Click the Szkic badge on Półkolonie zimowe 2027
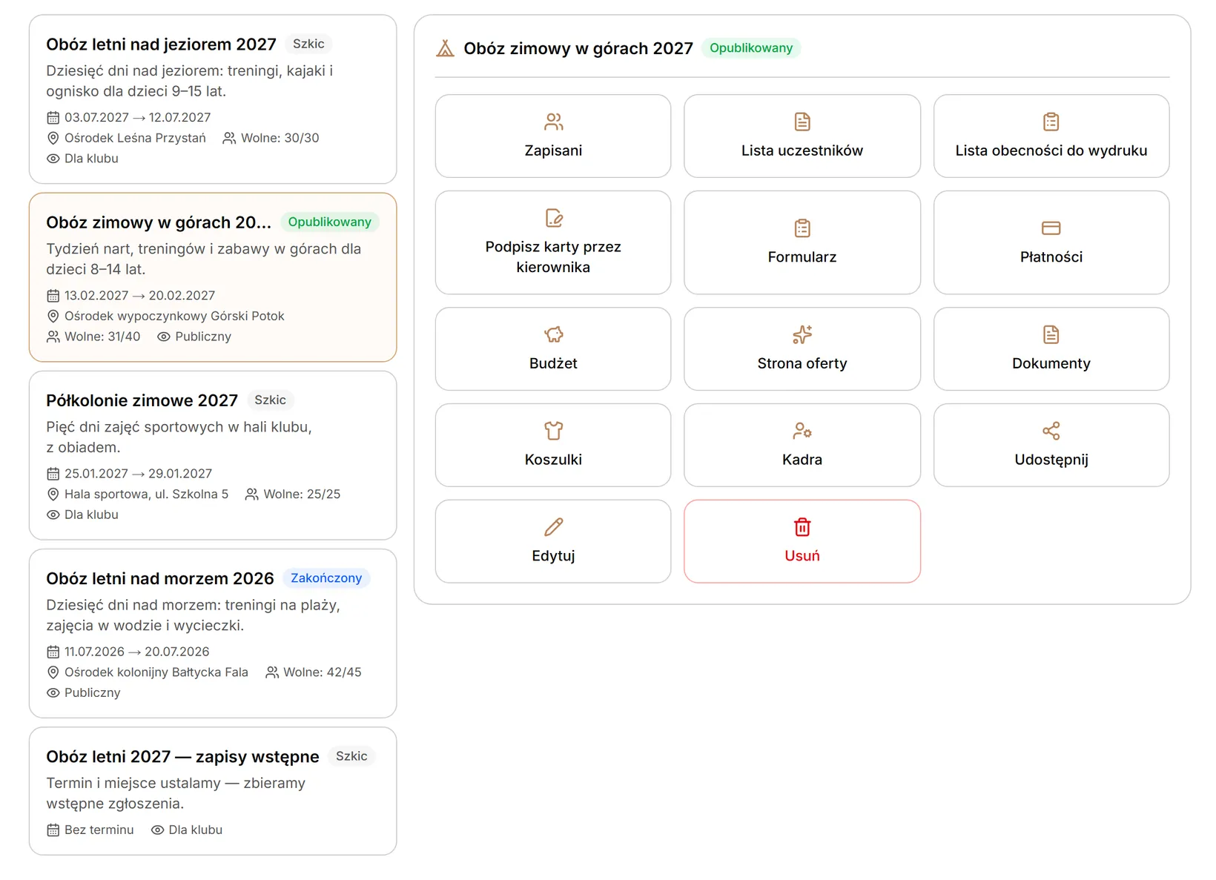1216x880 pixels. pyautogui.click(x=270, y=400)
